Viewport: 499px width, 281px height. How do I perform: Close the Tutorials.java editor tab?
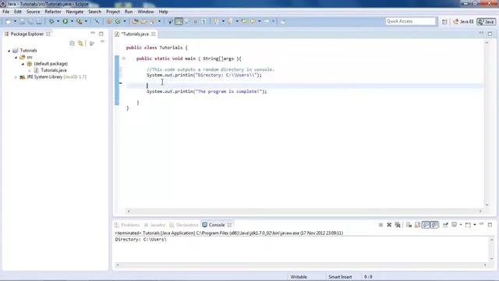point(154,34)
